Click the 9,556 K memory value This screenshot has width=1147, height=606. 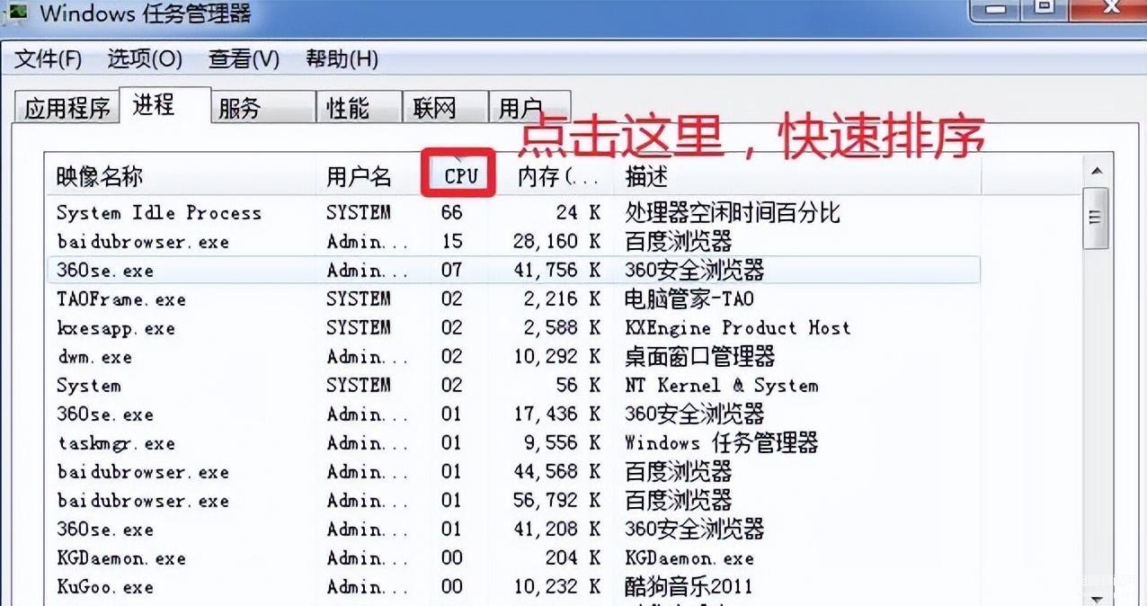(563, 443)
